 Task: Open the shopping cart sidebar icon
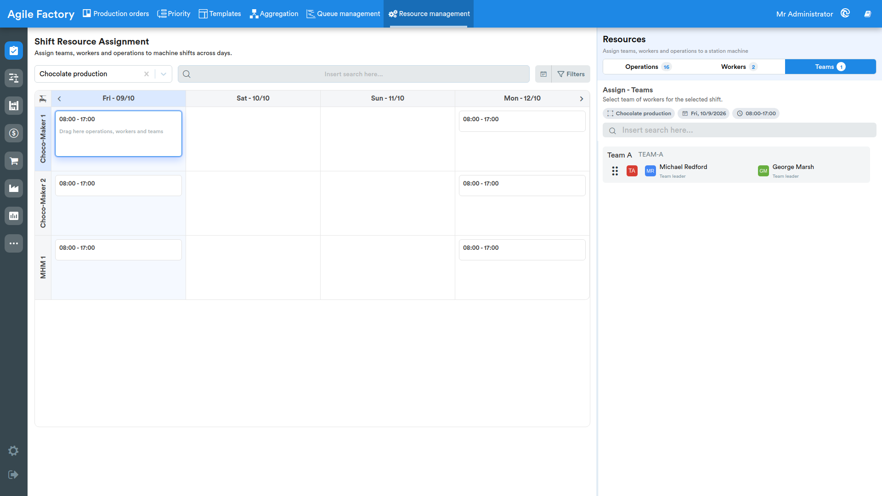[14, 161]
